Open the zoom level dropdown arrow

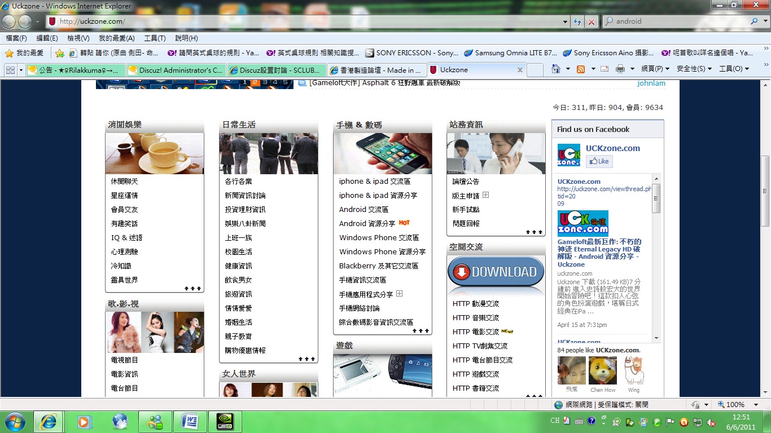(755, 405)
